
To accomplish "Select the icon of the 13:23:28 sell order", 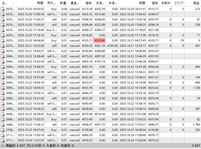I will pyautogui.click(x=3, y=46).
